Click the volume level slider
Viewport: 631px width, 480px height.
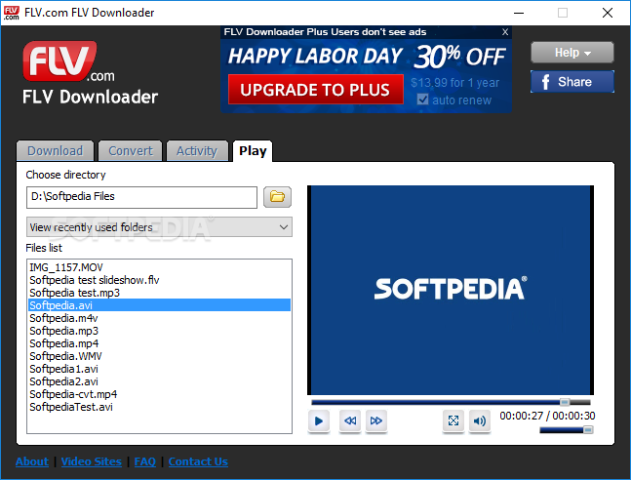[567, 430]
